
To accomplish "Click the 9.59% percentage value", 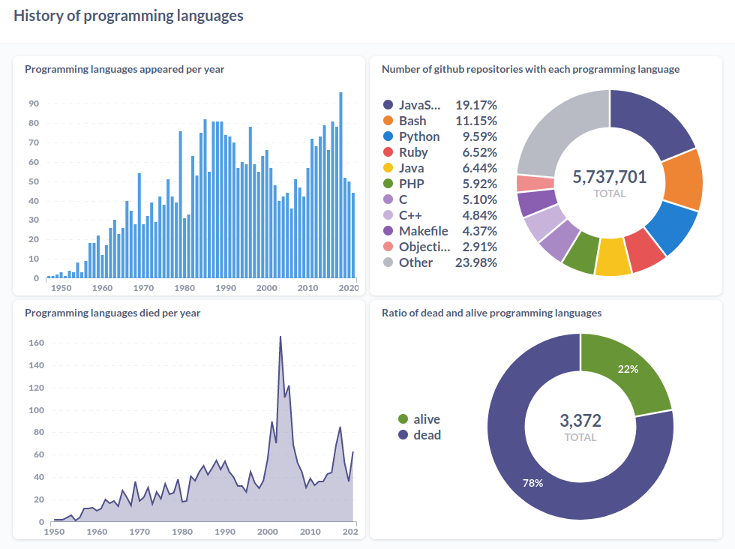I will (x=479, y=136).
